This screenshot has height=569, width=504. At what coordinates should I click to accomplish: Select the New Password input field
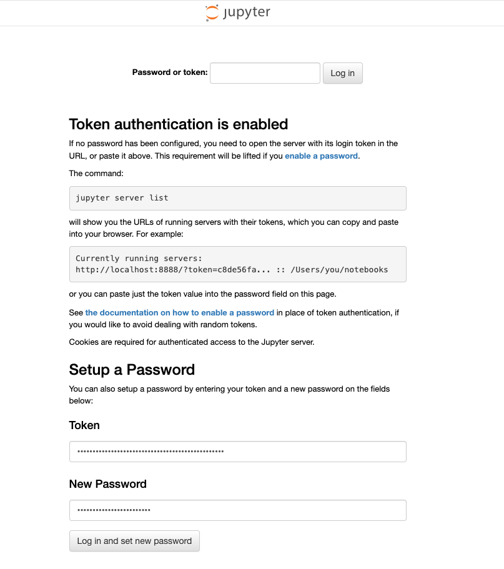237,510
